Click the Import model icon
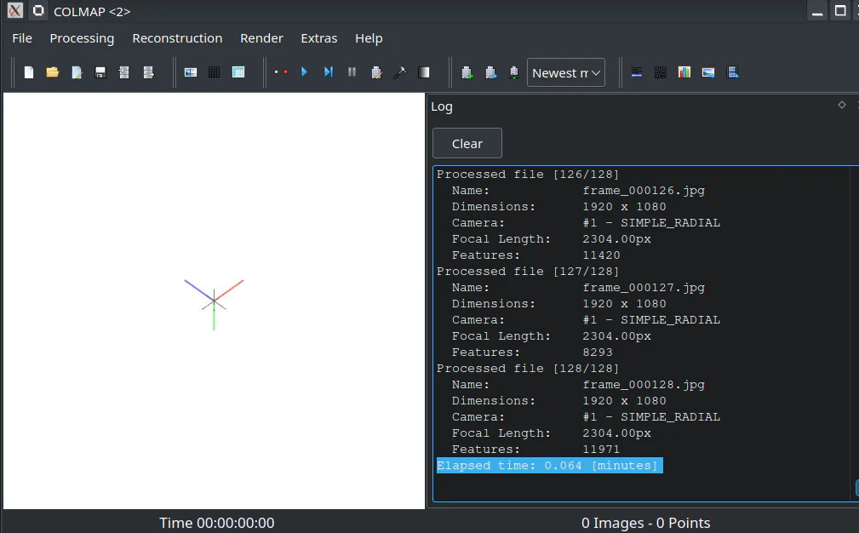 124,72
